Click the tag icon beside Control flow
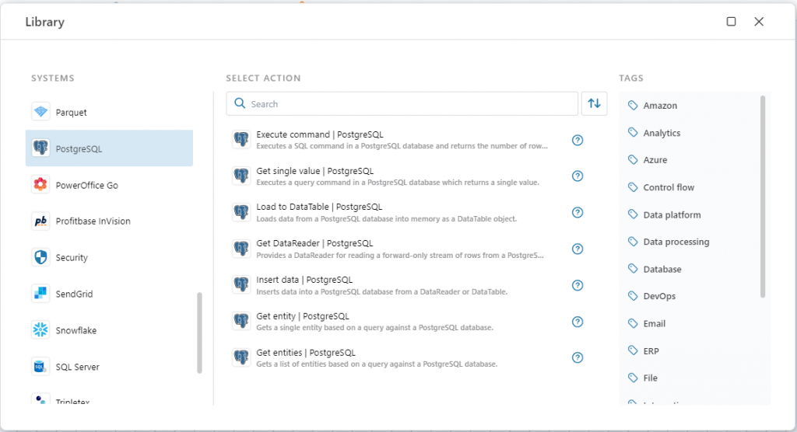Image resolution: width=797 pixels, height=432 pixels. [633, 186]
